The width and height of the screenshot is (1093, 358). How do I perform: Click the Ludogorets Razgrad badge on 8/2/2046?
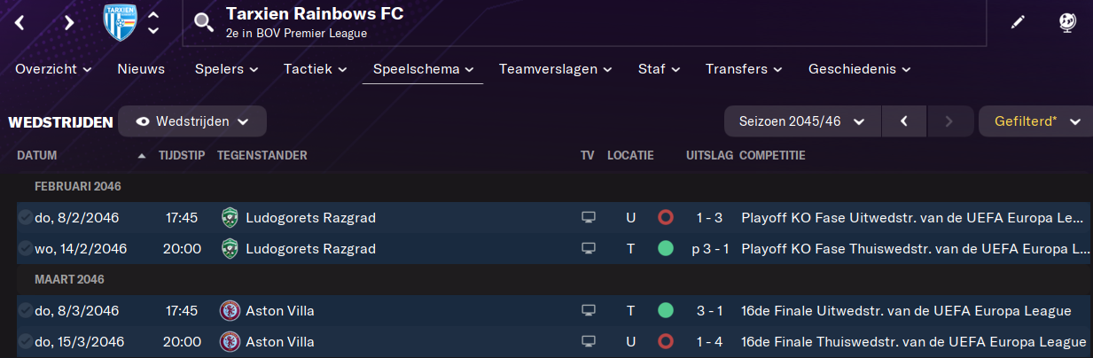click(x=230, y=217)
